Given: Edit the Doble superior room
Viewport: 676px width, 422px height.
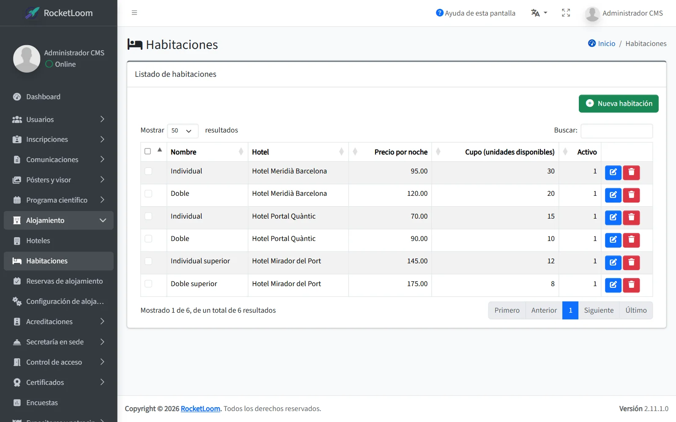Looking at the screenshot, I should coord(613,285).
